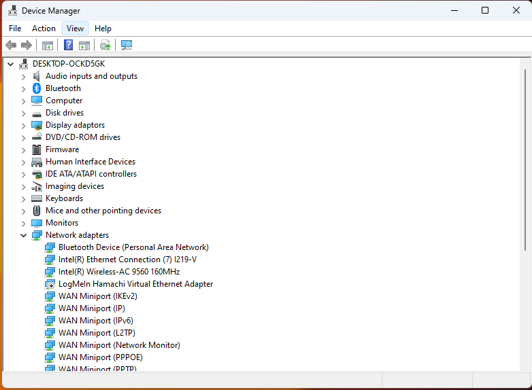Click the vertical scrollbar thumb

coord(525,160)
